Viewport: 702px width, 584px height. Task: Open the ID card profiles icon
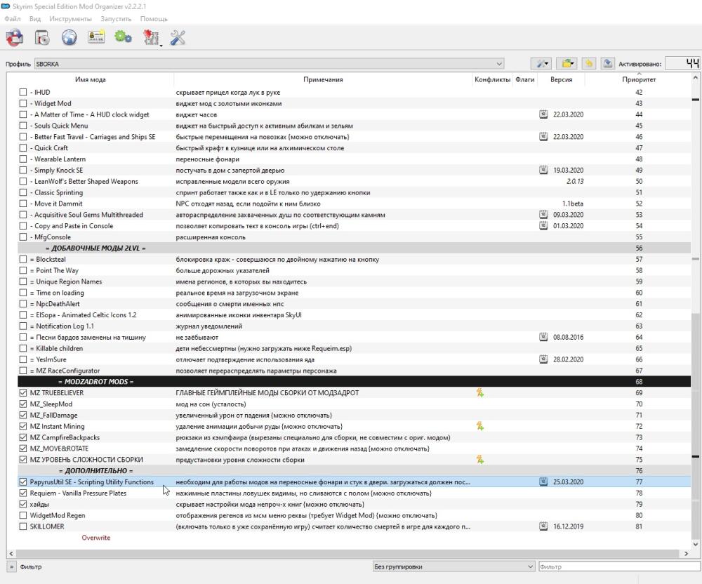coord(96,37)
